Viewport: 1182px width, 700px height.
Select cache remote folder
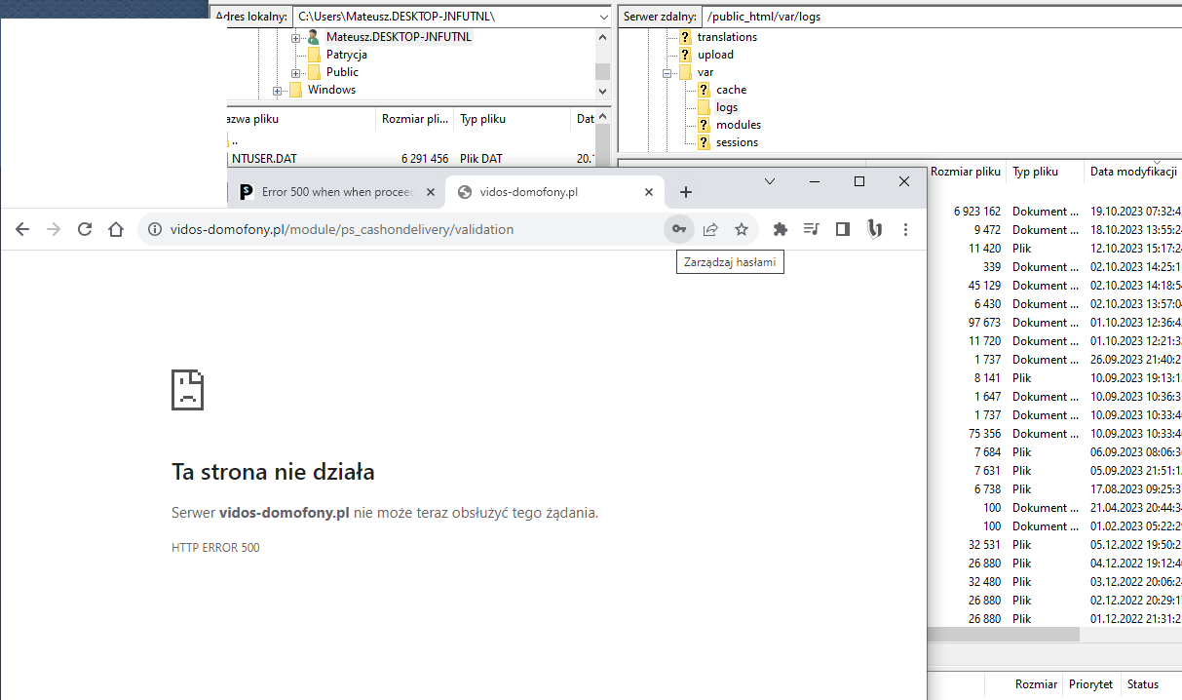tap(731, 90)
